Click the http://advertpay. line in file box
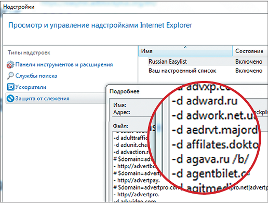Viewport: 268px width, 204px height. tap(137, 181)
